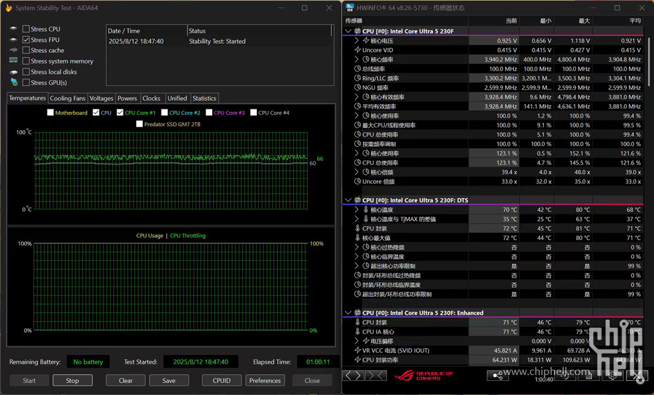Click the Close button in AIDA64
This screenshot has height=395, width=654.
coord(312,380)
